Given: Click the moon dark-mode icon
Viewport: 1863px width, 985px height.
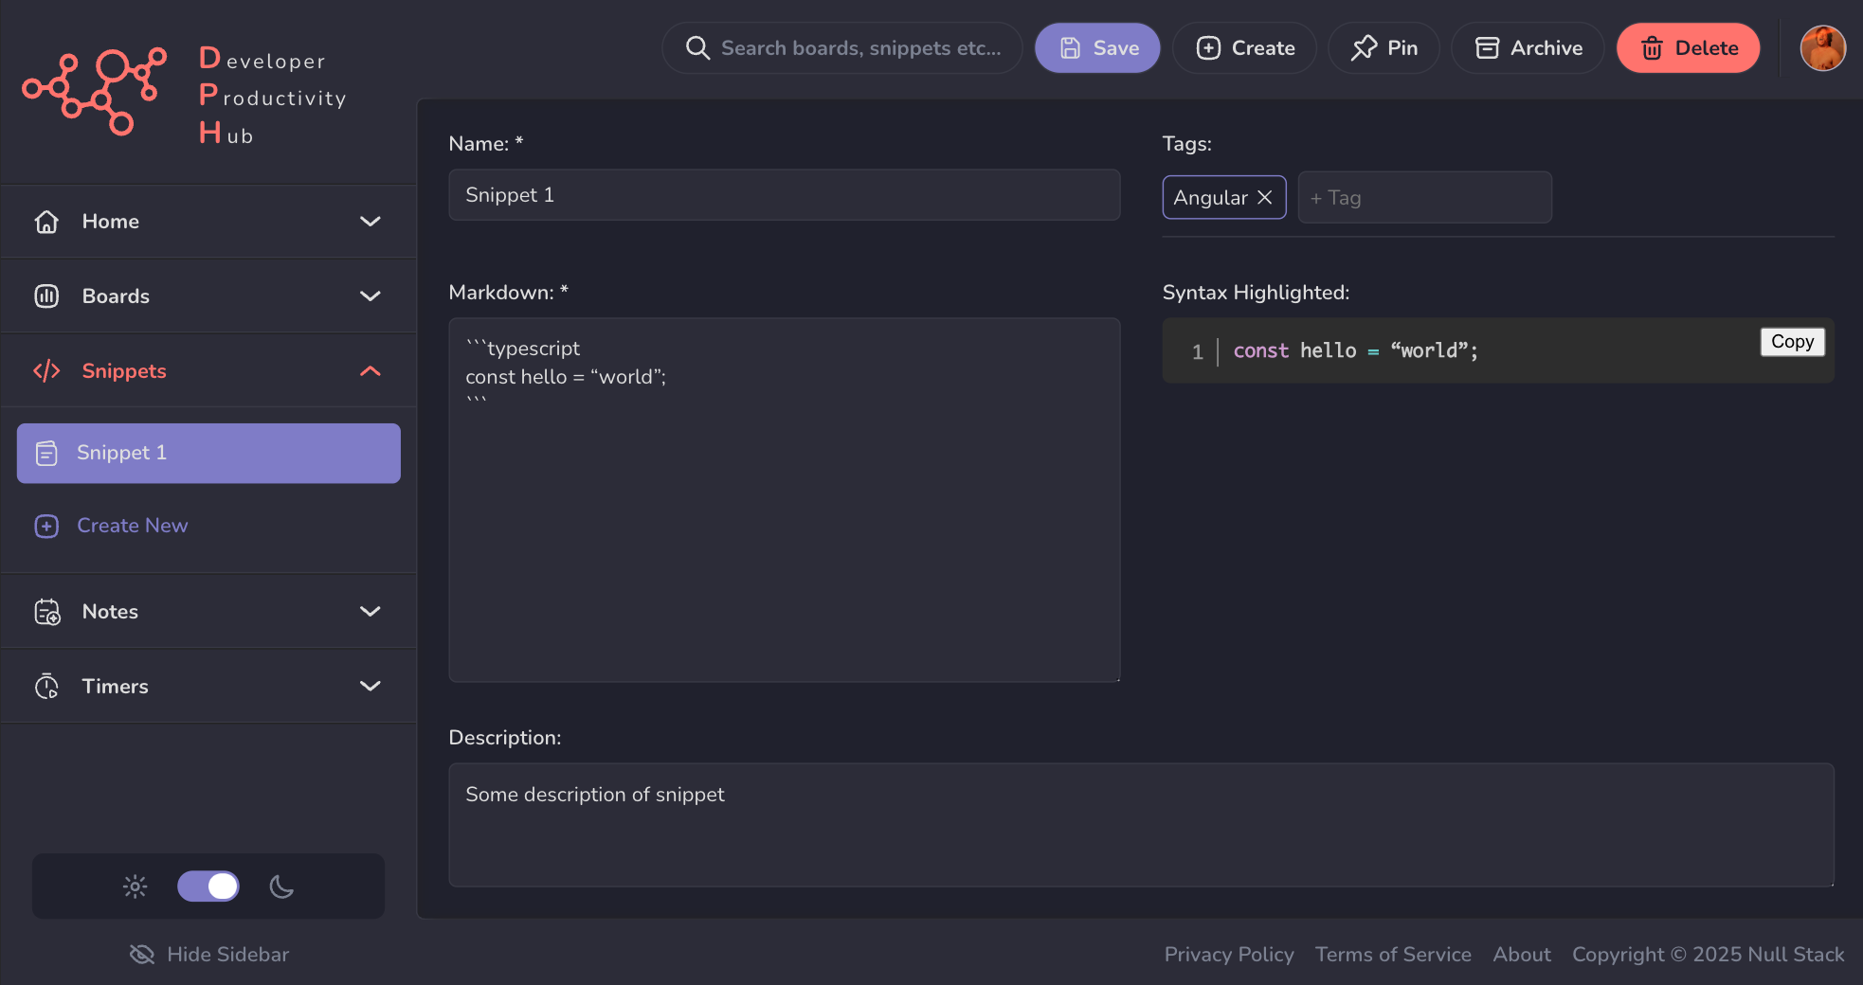Looking at the screenshot, I should (281, 886).
